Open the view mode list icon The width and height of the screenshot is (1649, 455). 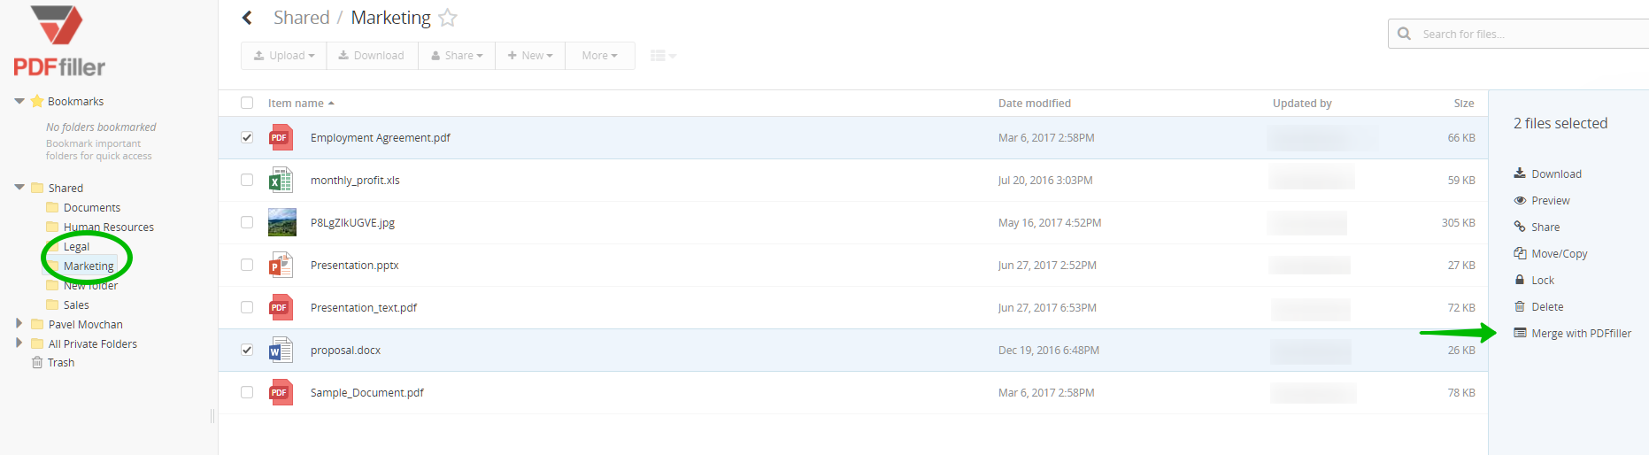(x=663, y=55)
